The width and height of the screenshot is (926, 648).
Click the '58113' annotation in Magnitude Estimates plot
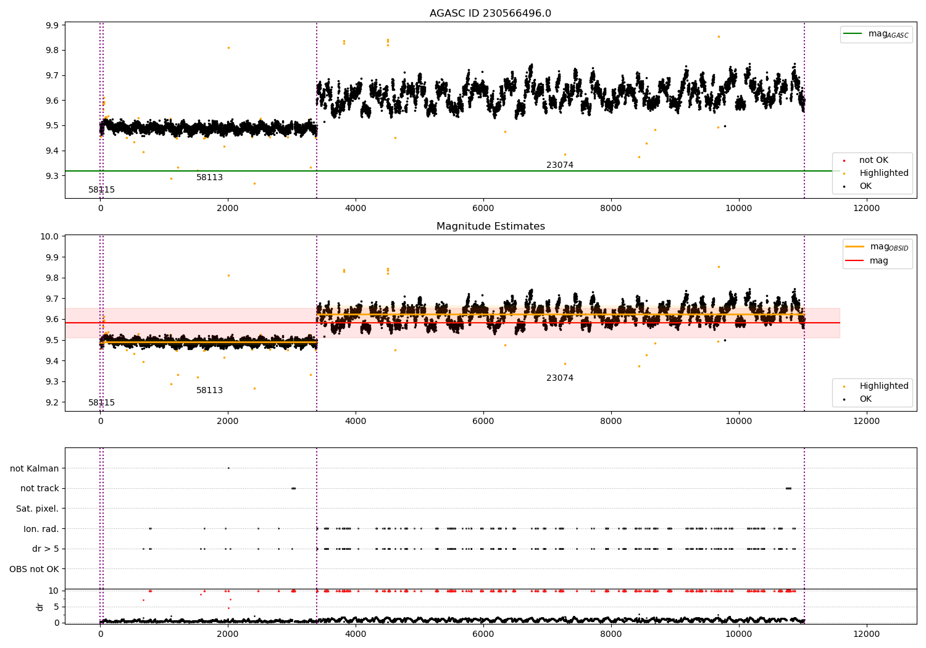click(x=209, y=391)
